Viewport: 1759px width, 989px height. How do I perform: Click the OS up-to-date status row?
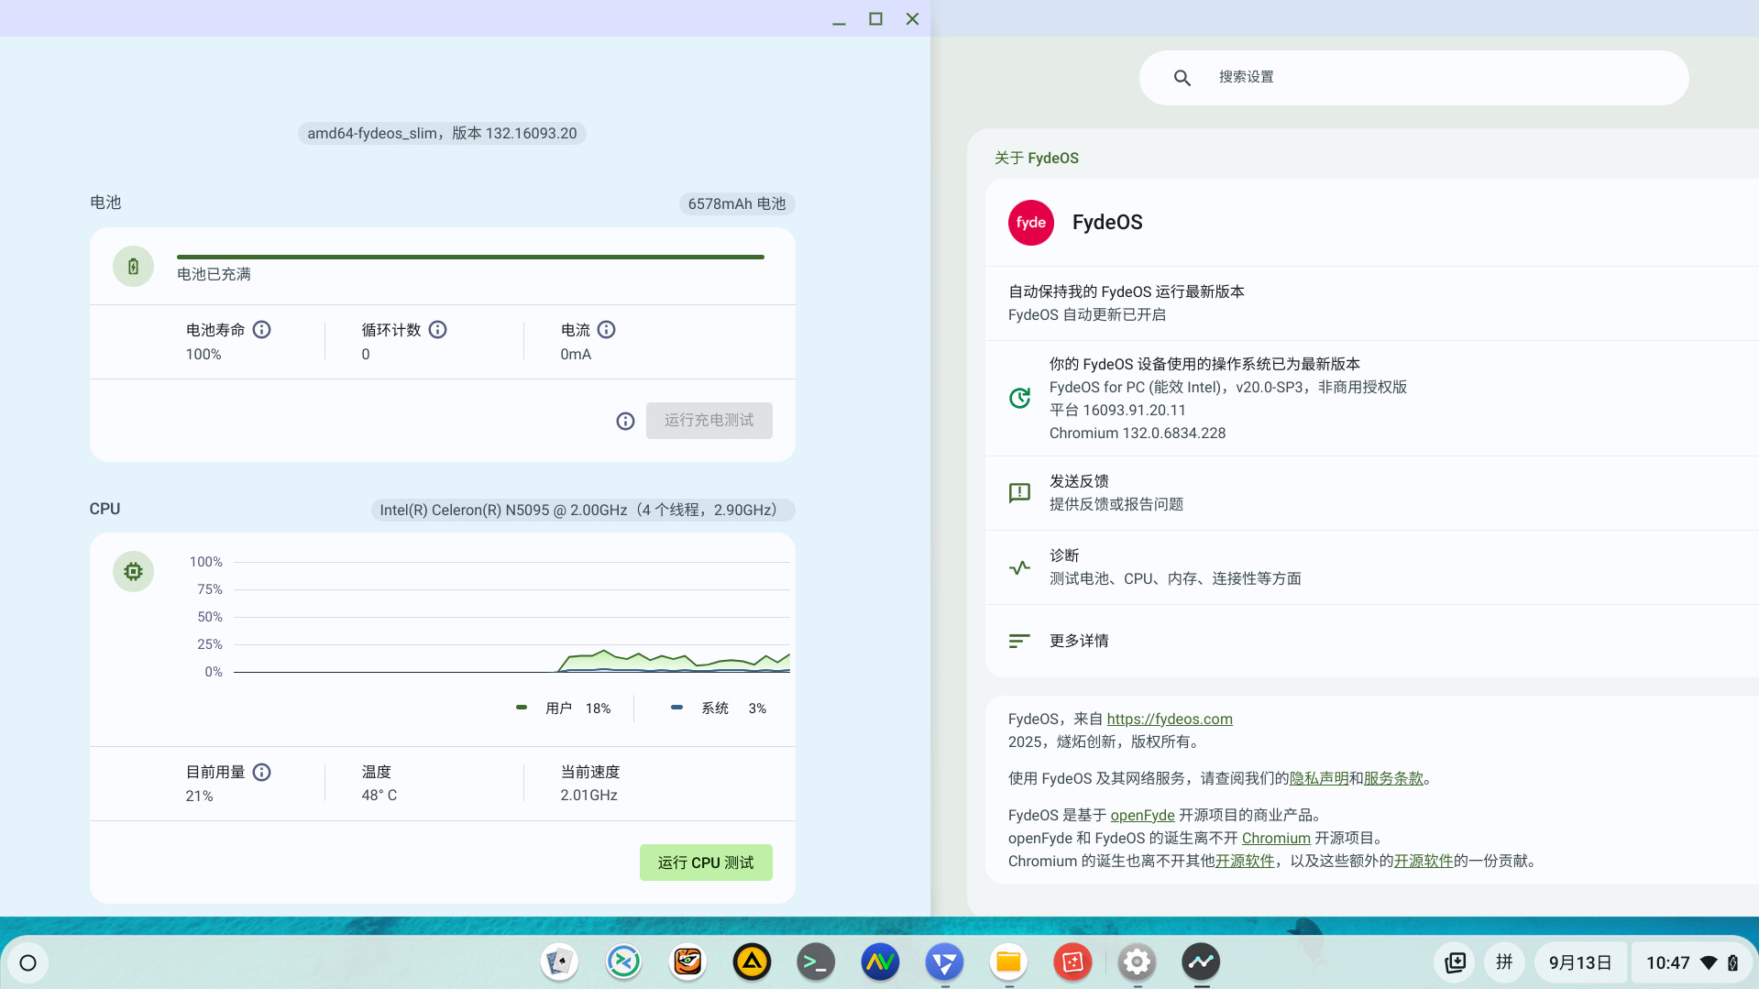point(1372,399)
